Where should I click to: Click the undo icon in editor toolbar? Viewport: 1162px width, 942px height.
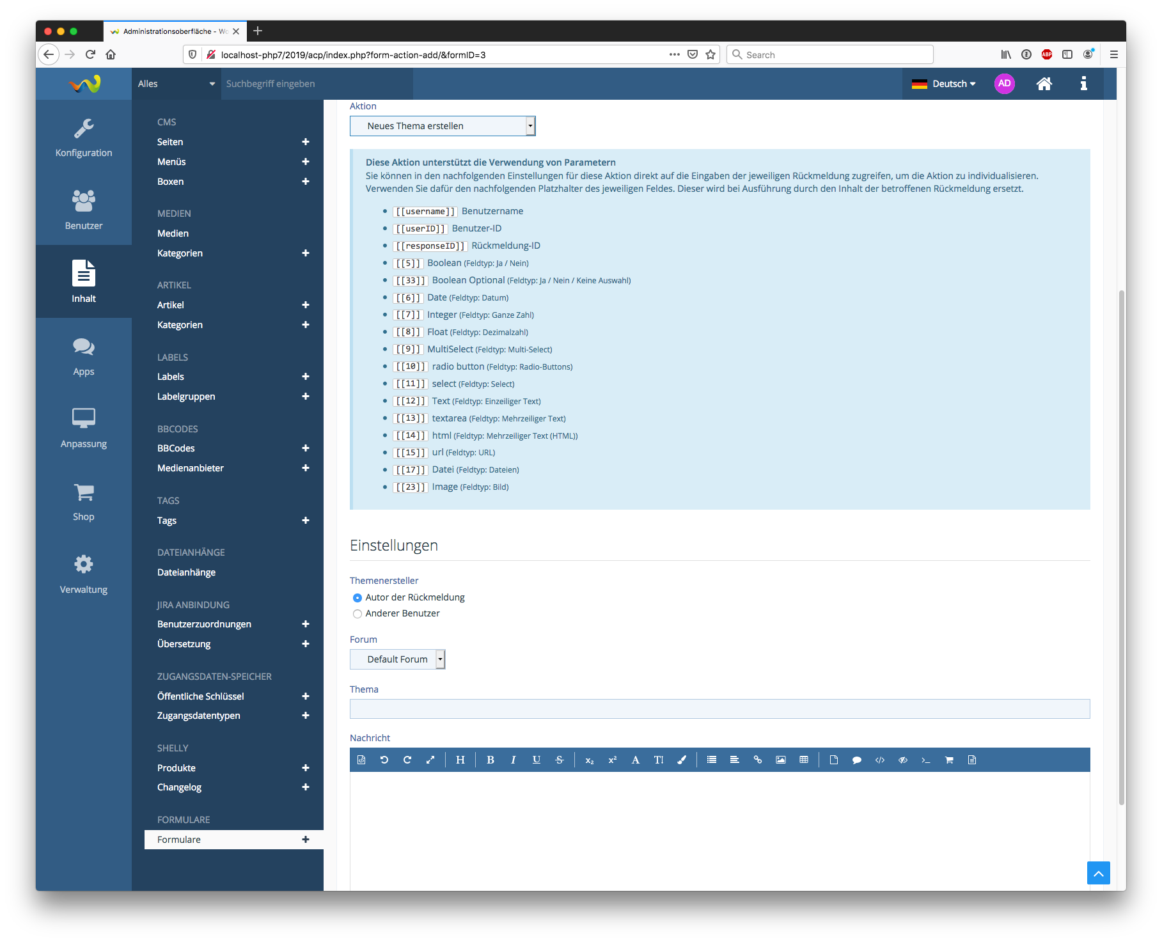[x=384, y=760]
